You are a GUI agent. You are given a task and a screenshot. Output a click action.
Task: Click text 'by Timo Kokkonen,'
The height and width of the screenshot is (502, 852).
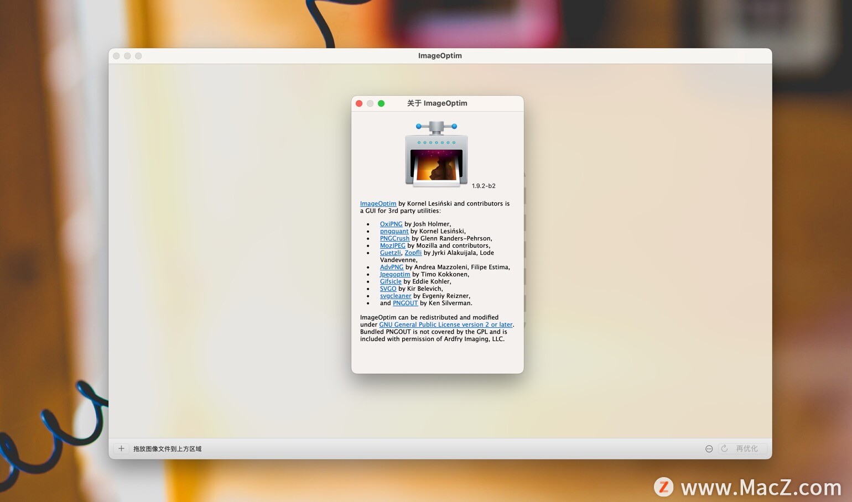pyautogui.click(x=440, y=274)
